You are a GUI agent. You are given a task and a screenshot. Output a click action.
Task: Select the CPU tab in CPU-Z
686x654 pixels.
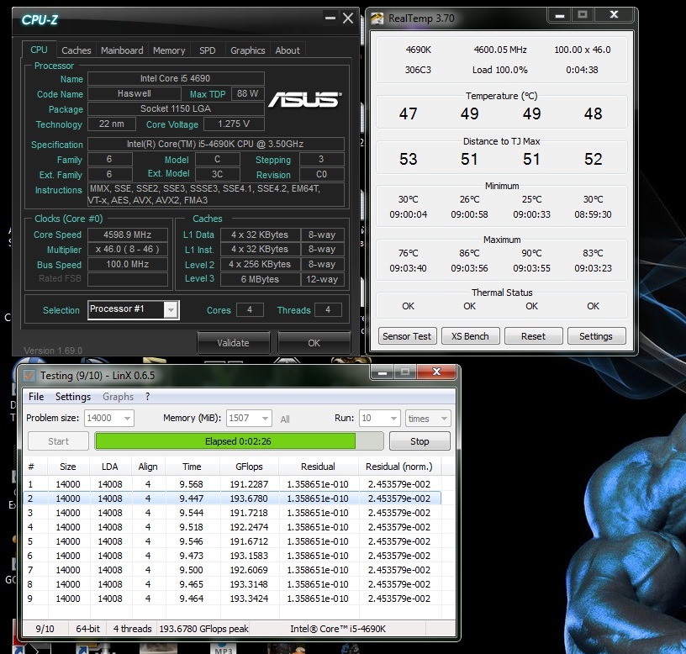pyautogui.click(x=39, y=50)
